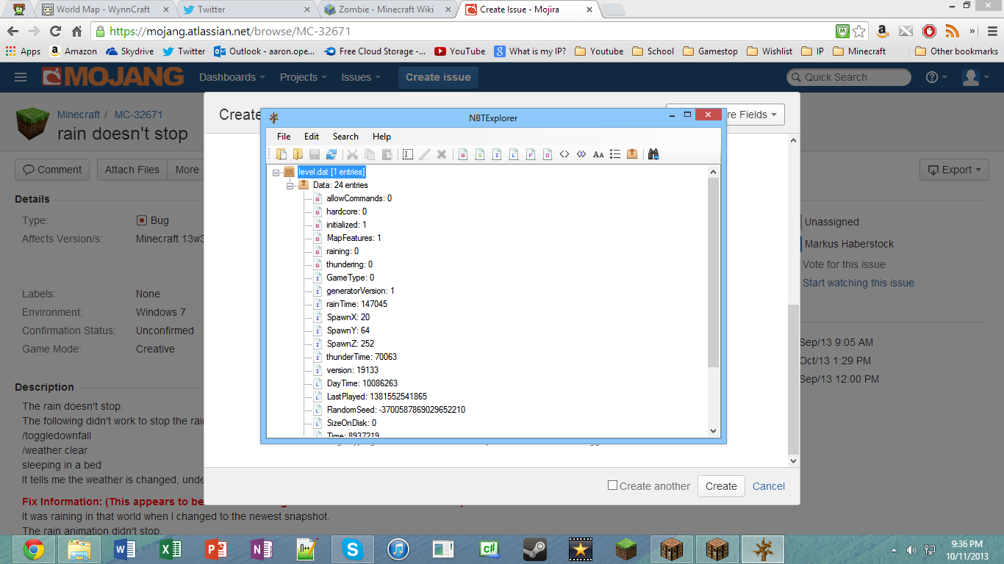Open the Edit menu in NBTExplorer
This screenshot has width=1004, height=564.
click(x=312, y=137)
